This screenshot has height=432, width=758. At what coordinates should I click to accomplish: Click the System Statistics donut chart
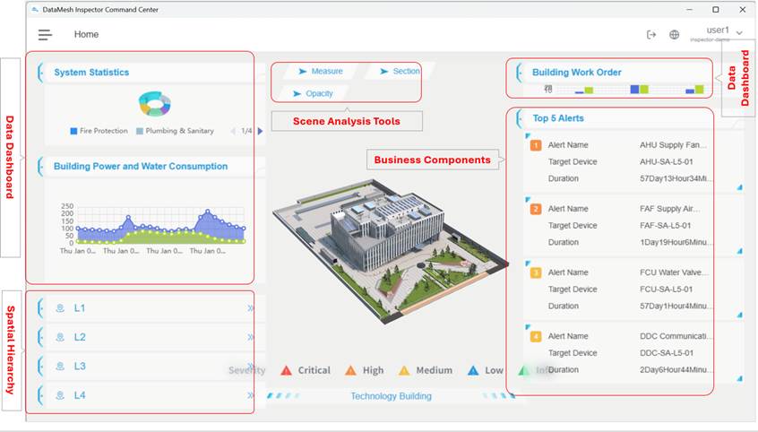coord(154,104)
